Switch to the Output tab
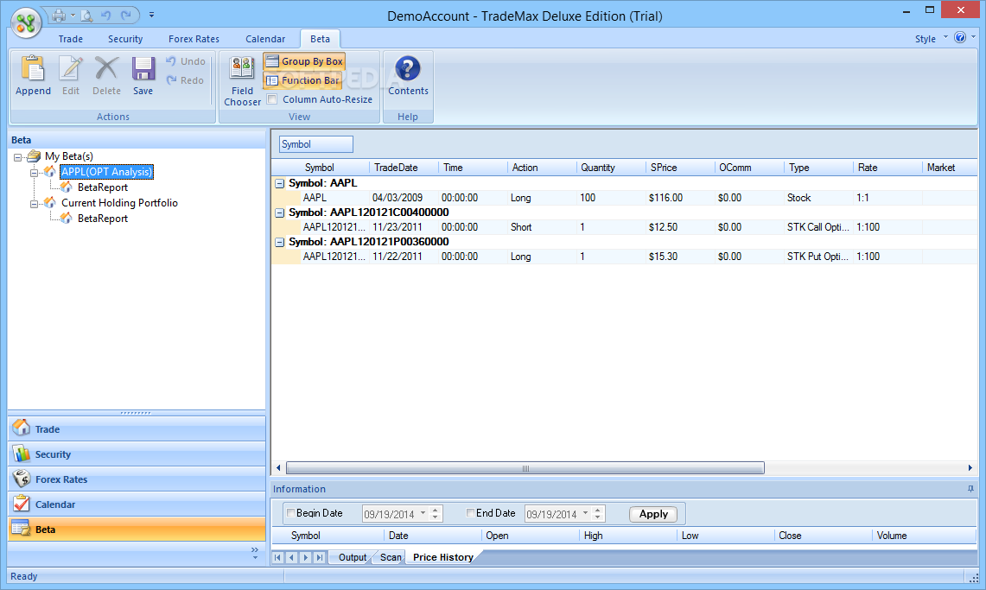This screenshot has height=590, width=986. 353,557
